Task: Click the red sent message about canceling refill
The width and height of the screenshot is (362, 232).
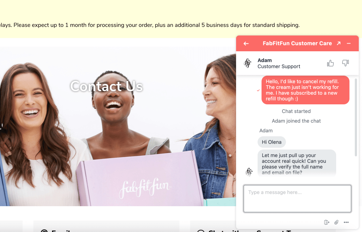Action: (305, 90)
